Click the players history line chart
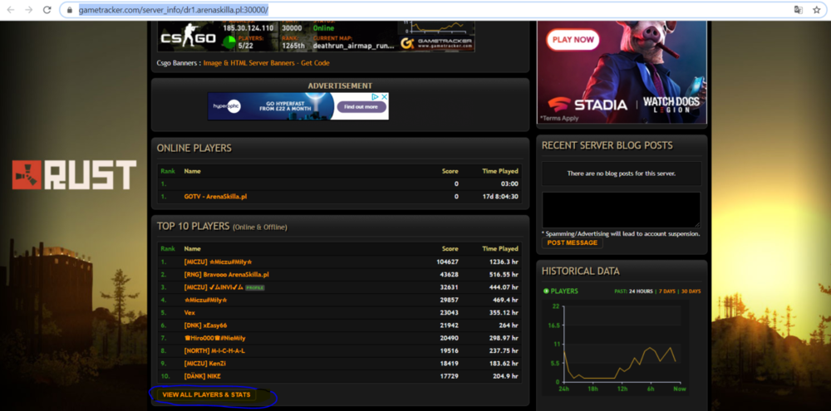Viewport: 831px width, 411px height. click(x=622, y=345)
